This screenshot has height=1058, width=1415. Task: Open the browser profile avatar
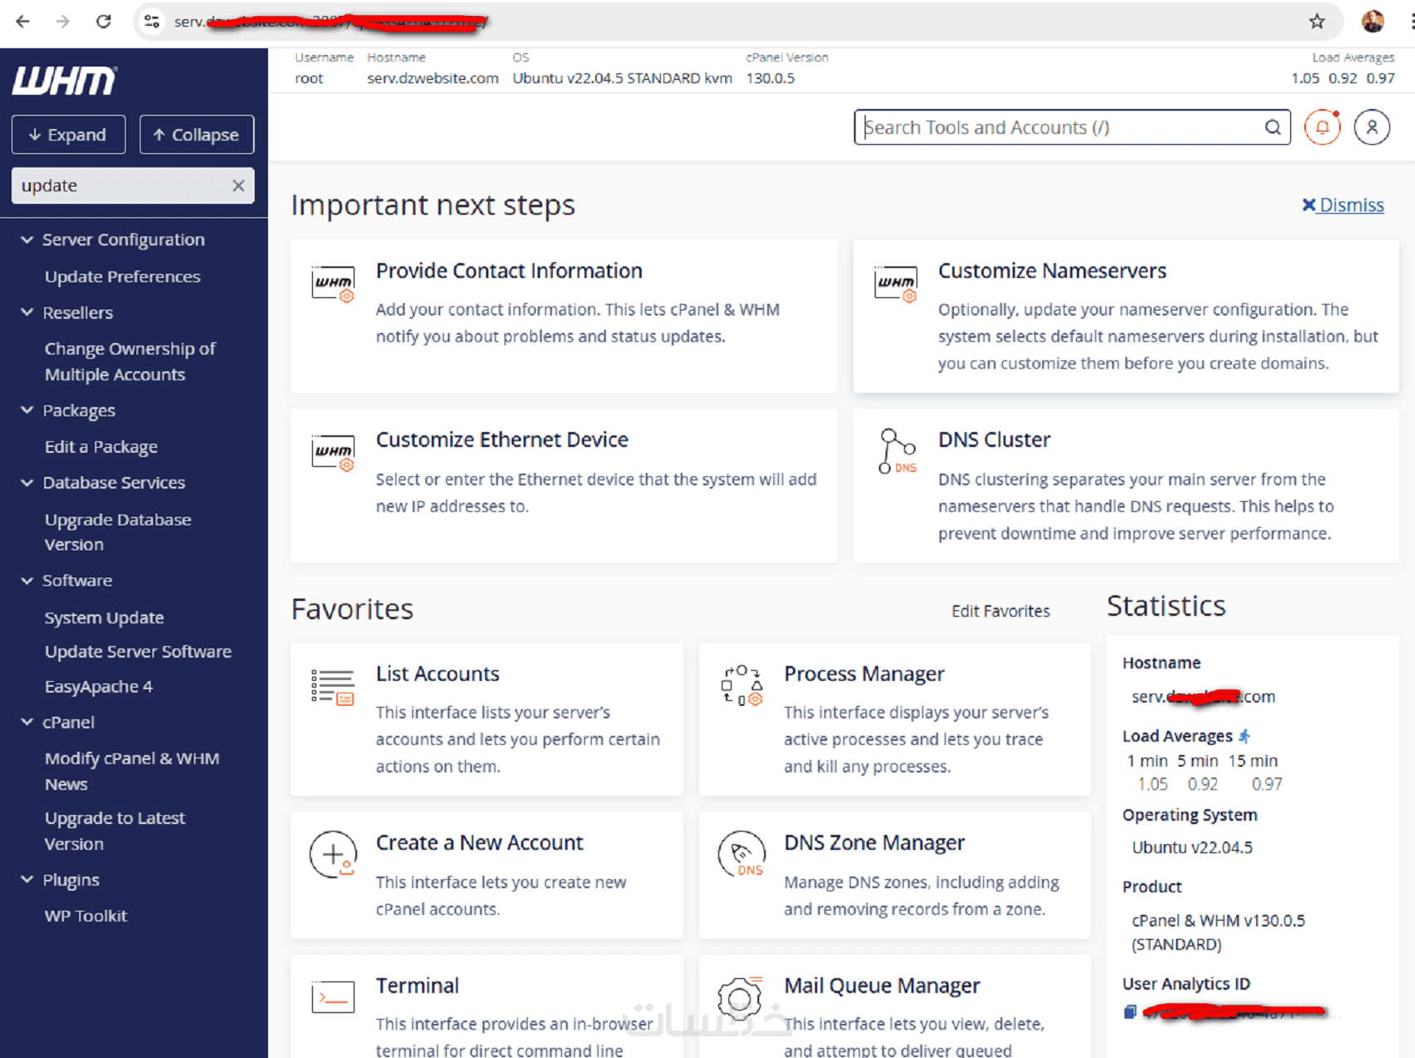coord(1373,22)
